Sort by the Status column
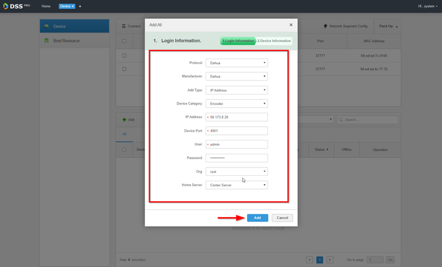 click(322, 150)
